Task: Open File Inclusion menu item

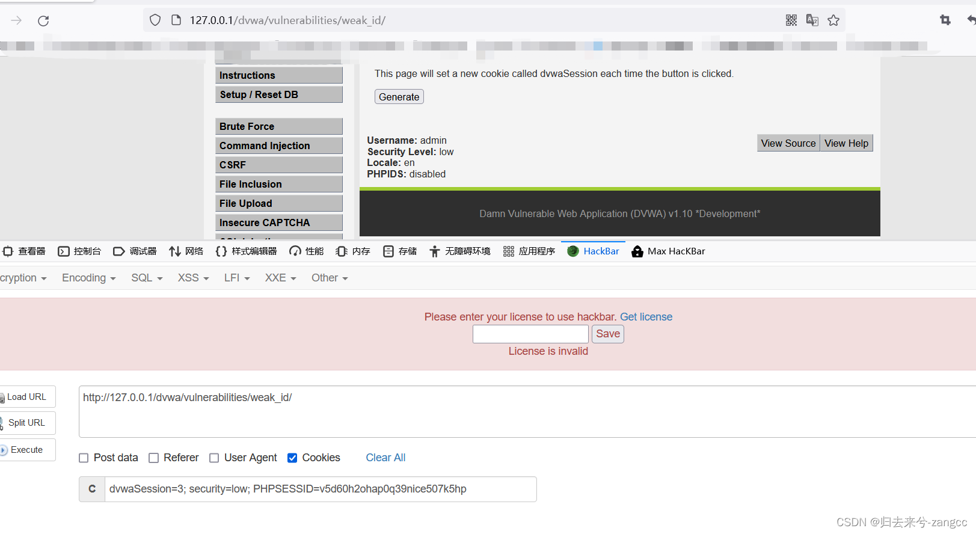Action: 279,184
